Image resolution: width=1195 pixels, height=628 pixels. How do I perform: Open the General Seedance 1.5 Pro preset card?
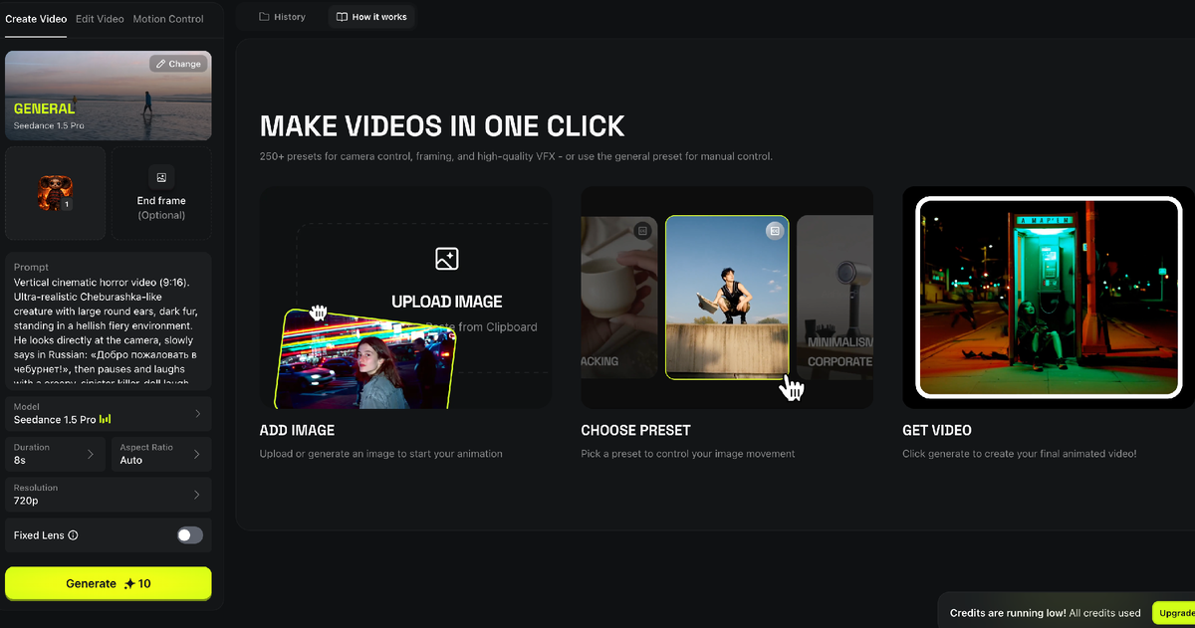[109, 96]
